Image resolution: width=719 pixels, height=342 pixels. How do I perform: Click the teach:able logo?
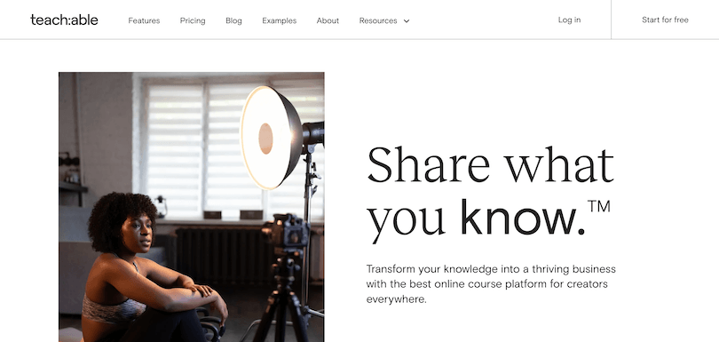click(64, 20)
